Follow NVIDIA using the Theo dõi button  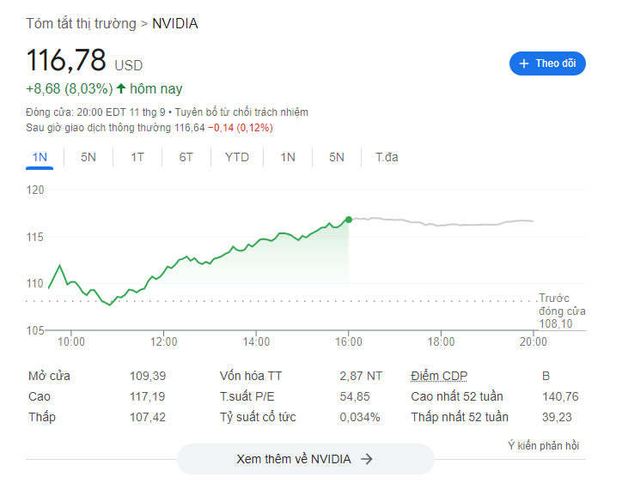tap(547, 63)
